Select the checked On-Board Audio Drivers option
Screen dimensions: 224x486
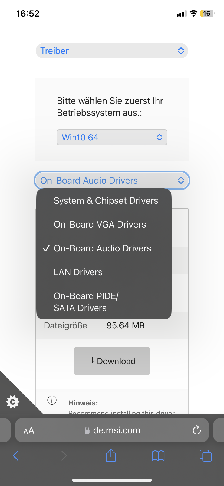click(x=104, y=248)
